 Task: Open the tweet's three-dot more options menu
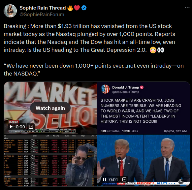tap(187, 8)
